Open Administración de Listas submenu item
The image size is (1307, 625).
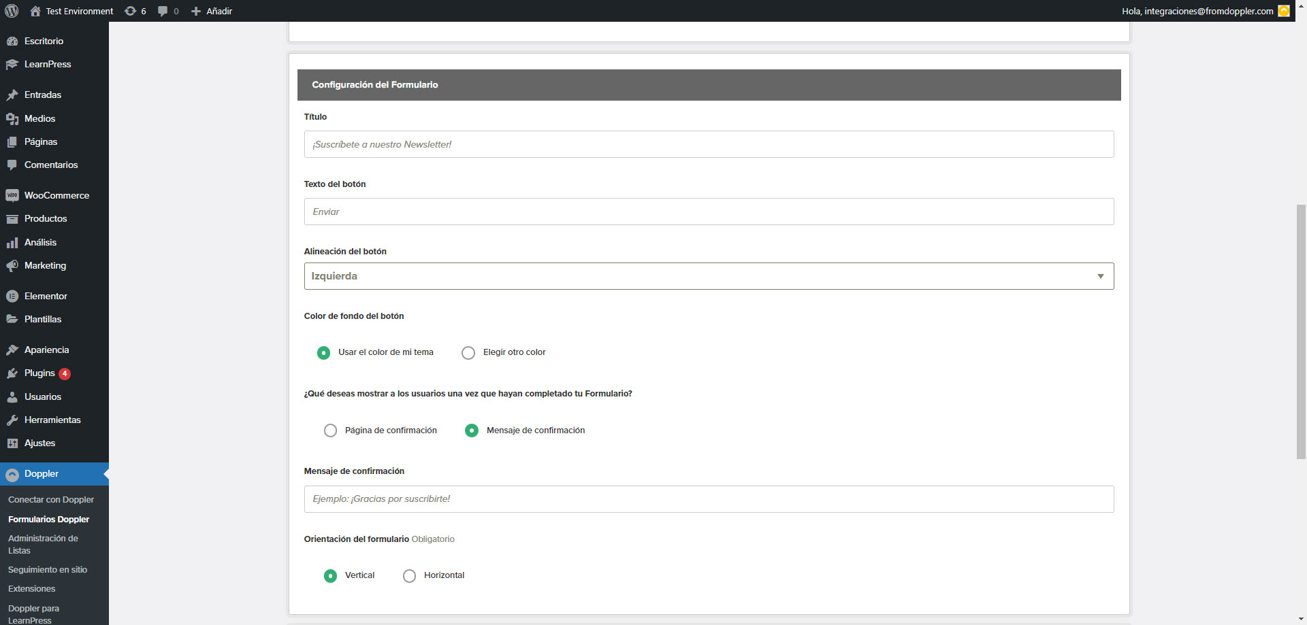point(43,544)
